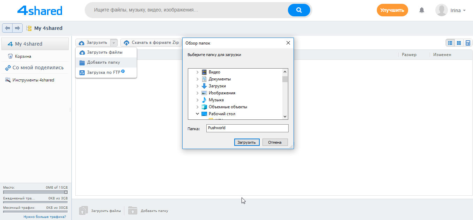
Task: Choose Загрузить файлы from the dropdown menu
Action: click(x=106, y=53)
